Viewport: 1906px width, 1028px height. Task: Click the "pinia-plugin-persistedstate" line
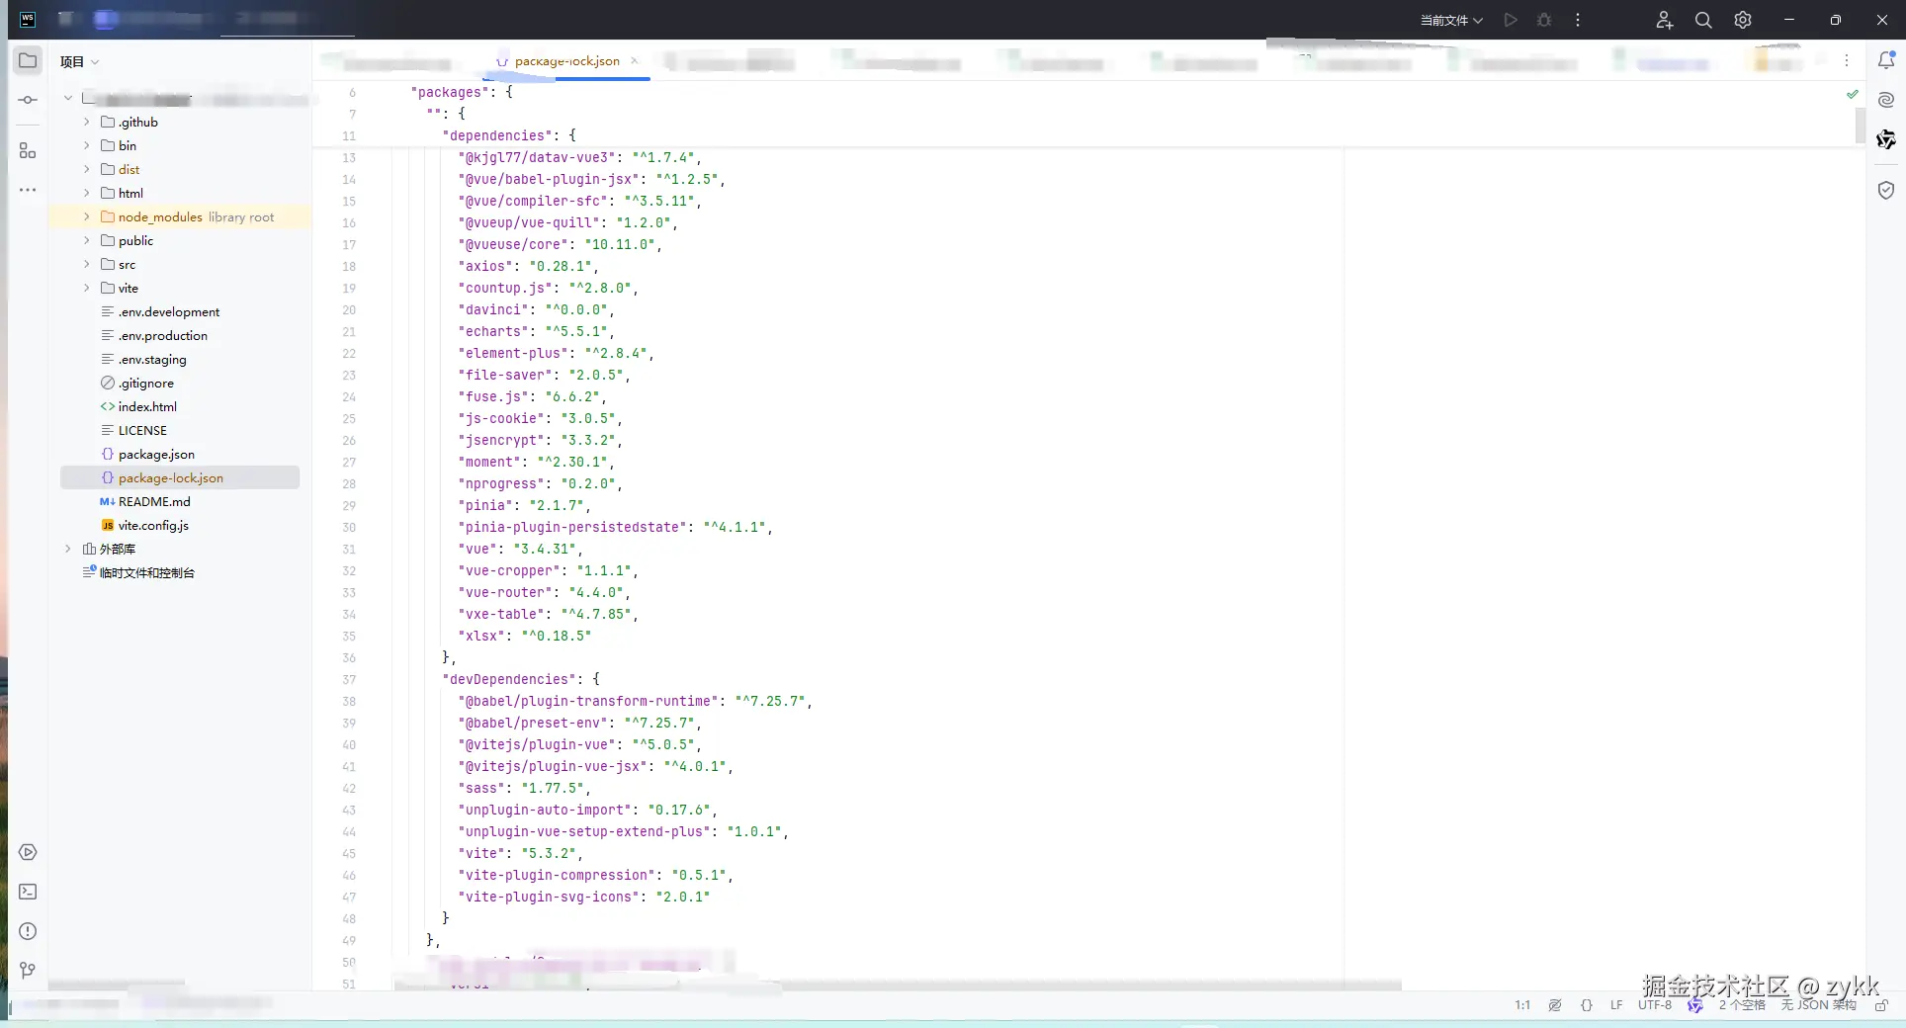(x=615, y=528)
